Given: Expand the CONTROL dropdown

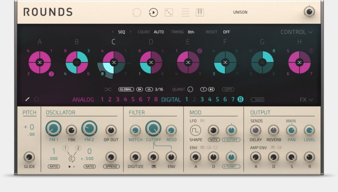Looking at the screenshot, I should point(296,32).
